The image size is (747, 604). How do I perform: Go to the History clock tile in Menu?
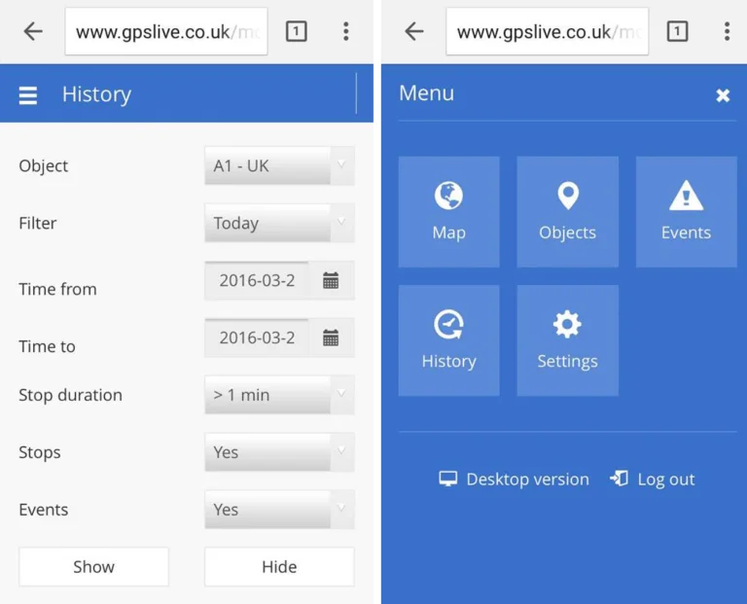tap(448, 339)
